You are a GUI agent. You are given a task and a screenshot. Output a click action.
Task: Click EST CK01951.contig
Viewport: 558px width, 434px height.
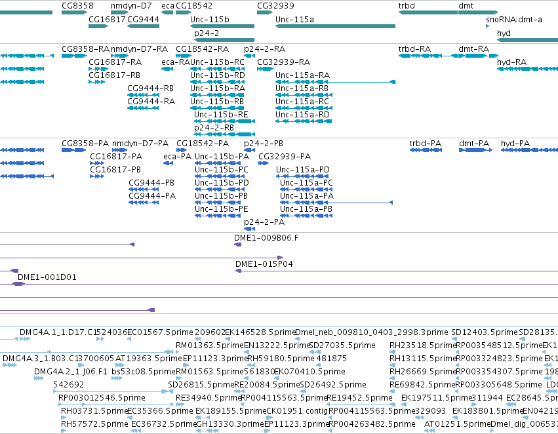point(297,411)
